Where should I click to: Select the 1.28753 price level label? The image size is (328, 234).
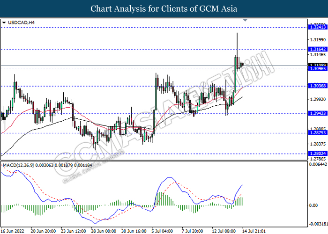tap(318, 133)
